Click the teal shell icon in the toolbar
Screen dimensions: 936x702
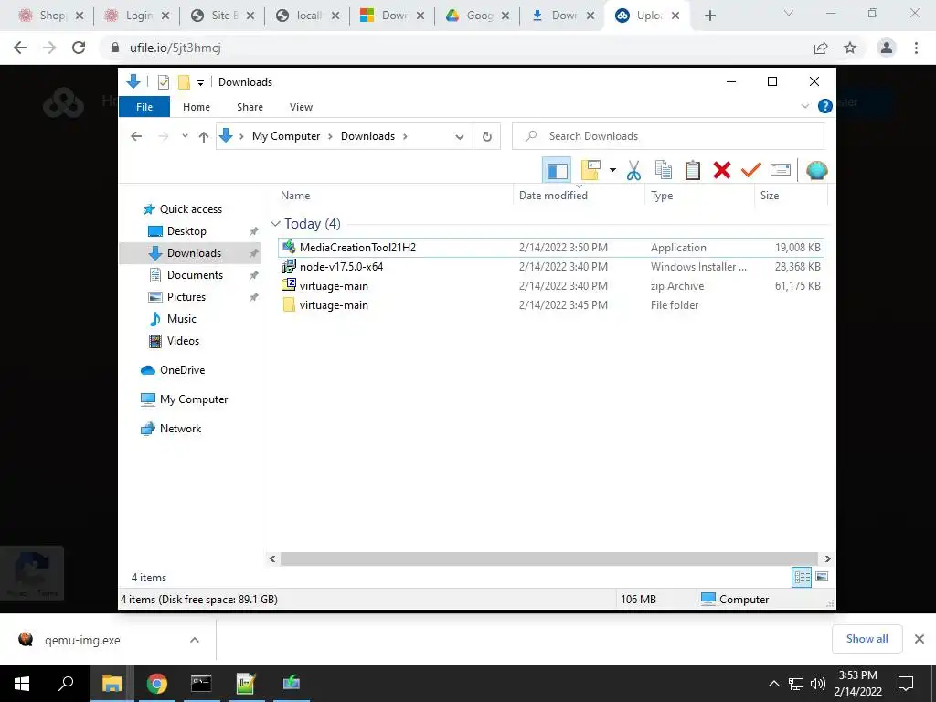tap(816, 171)
